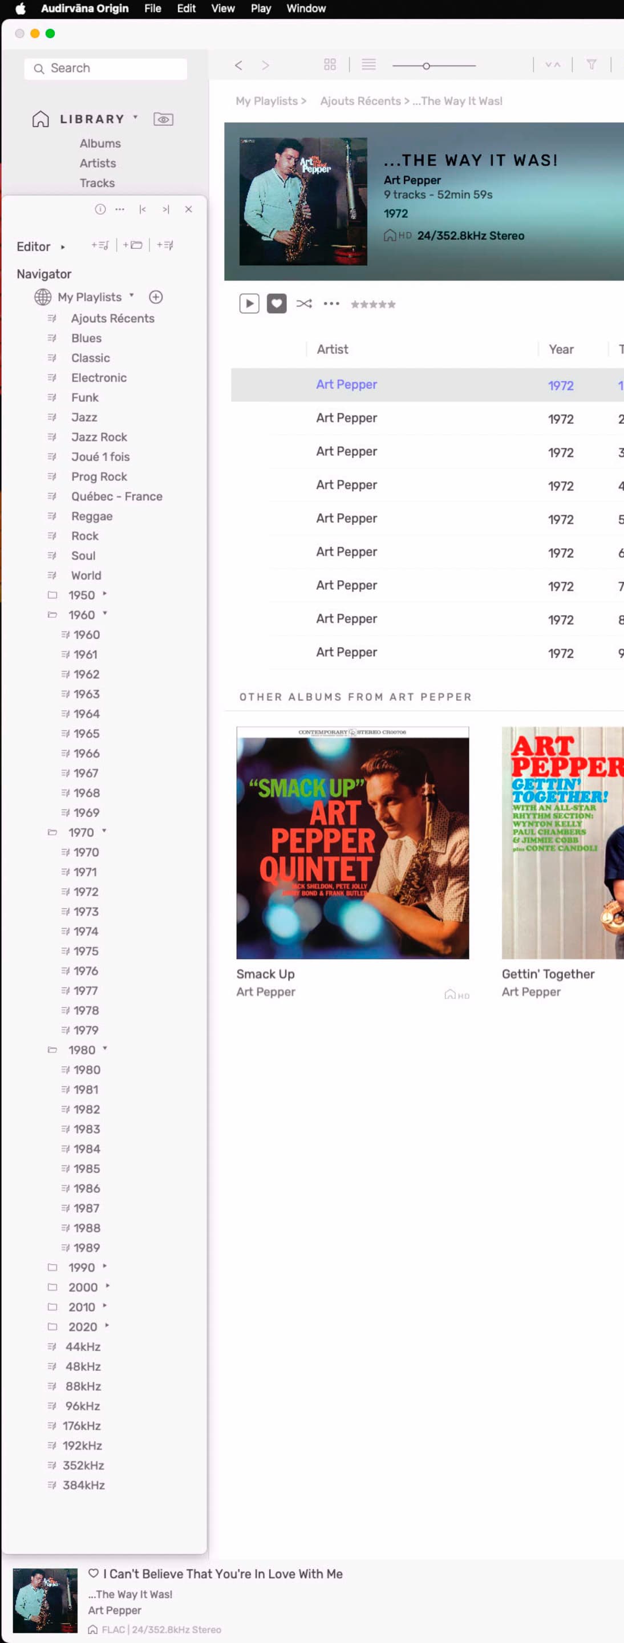Expand the 1950 folder
This screenshot has height=1643, width=624.
[x=104, y=594]
